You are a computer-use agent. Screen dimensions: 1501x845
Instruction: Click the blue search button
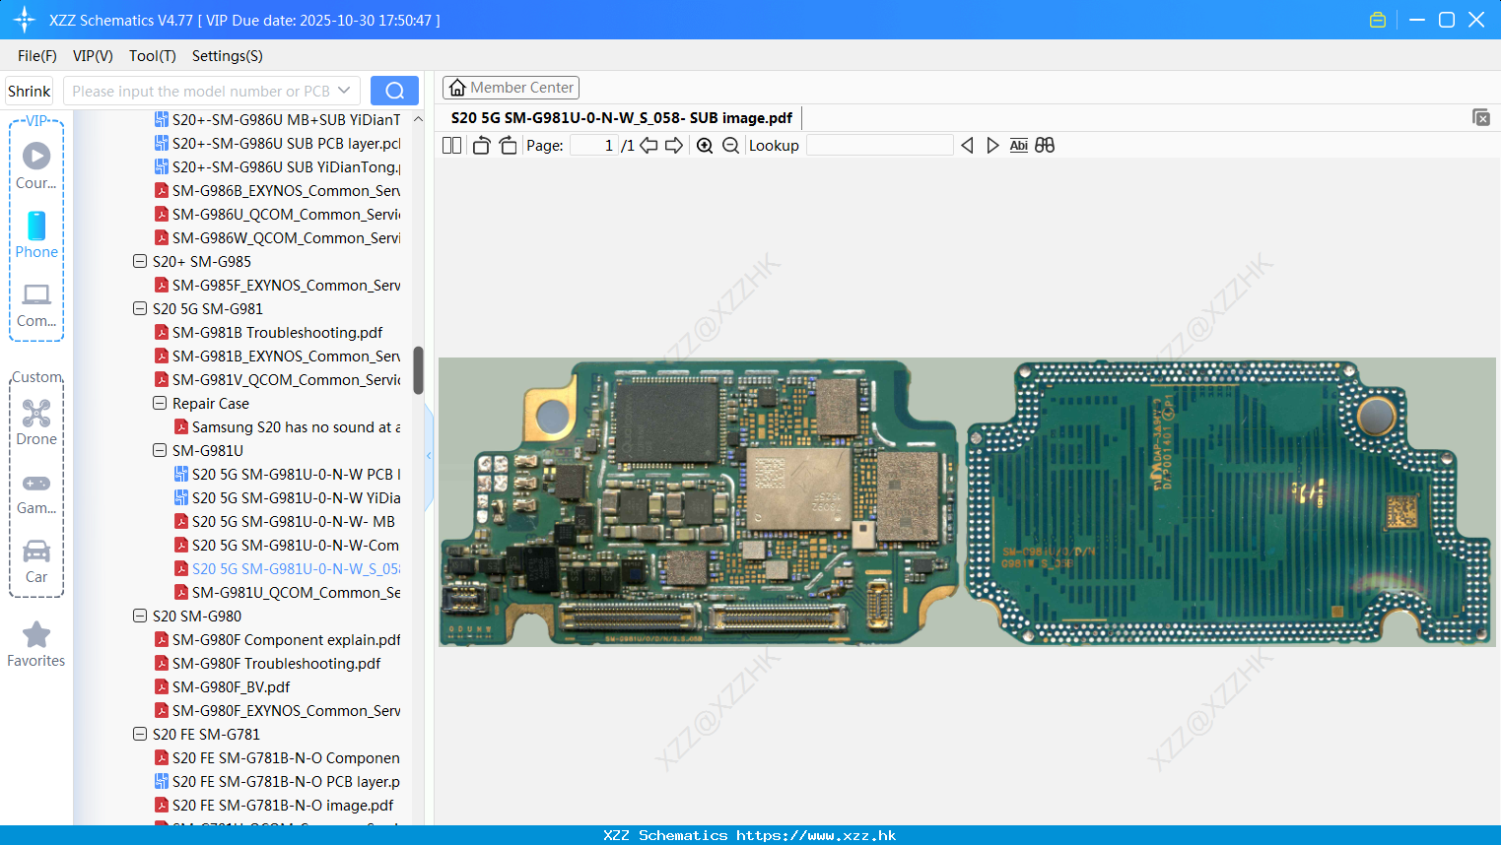click(394, 91)
